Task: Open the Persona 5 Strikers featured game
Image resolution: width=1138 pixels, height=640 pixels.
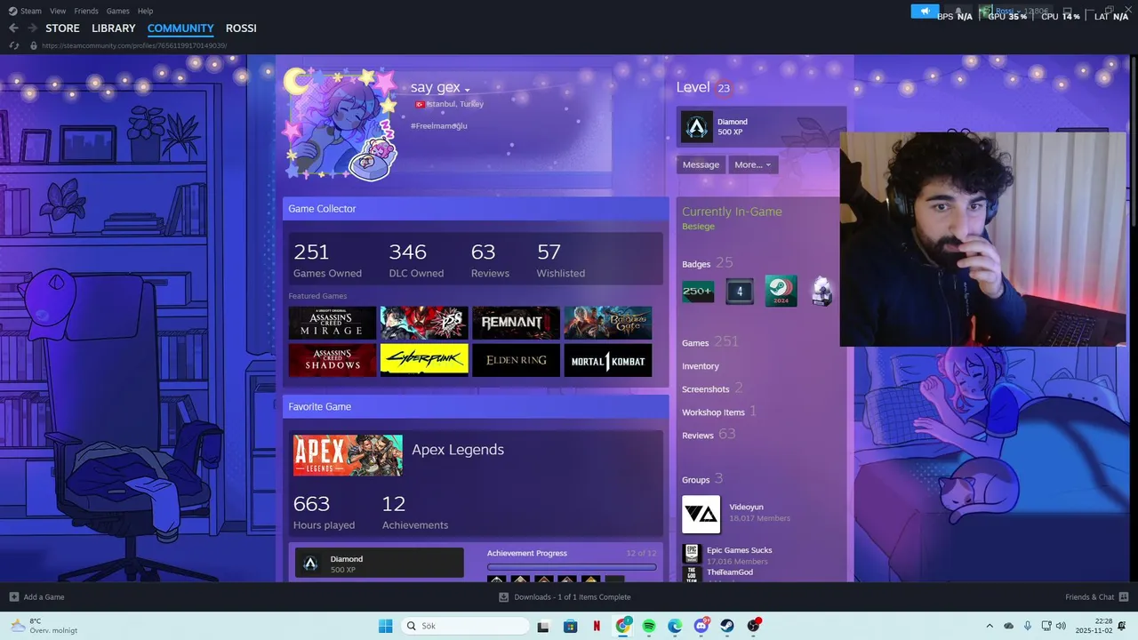Action: coord(424,323)
